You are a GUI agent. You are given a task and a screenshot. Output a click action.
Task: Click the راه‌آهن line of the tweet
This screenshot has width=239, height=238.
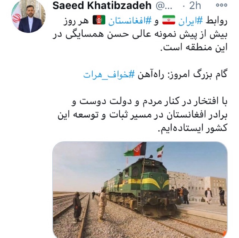[x=155, y=74]
